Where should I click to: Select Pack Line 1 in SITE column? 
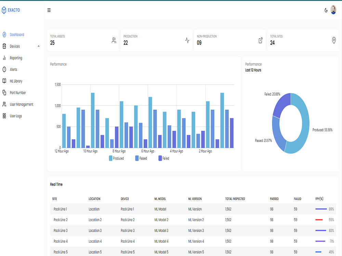[60, 209]
